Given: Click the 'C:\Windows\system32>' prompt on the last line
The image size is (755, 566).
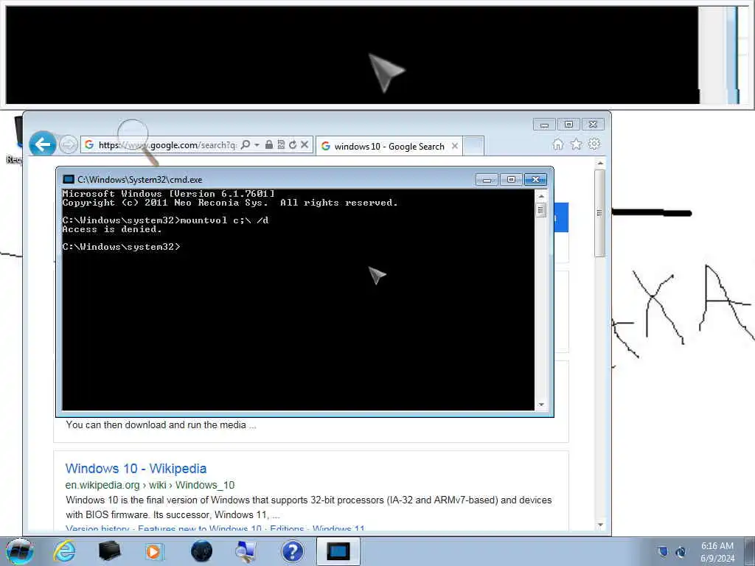Looking at the screenshot, I should [x=122, y=247].
